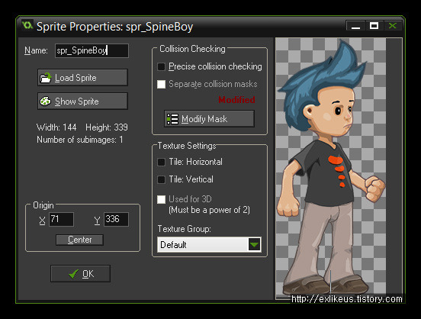
Task: Click the "Texture Group:" label
Action: (x=185, y=229)
